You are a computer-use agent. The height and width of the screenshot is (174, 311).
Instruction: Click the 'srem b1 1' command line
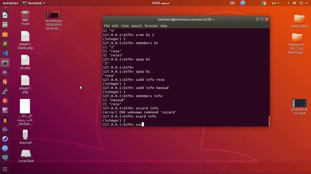tap(128, 35)
